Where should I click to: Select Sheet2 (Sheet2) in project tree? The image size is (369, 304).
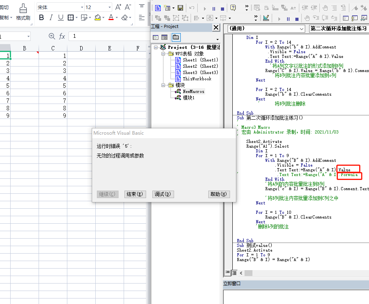(x=200, y=66)
